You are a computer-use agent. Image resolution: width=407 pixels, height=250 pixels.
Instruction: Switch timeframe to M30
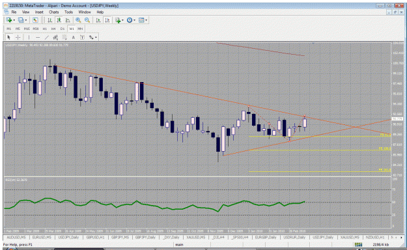coord(36,29)
